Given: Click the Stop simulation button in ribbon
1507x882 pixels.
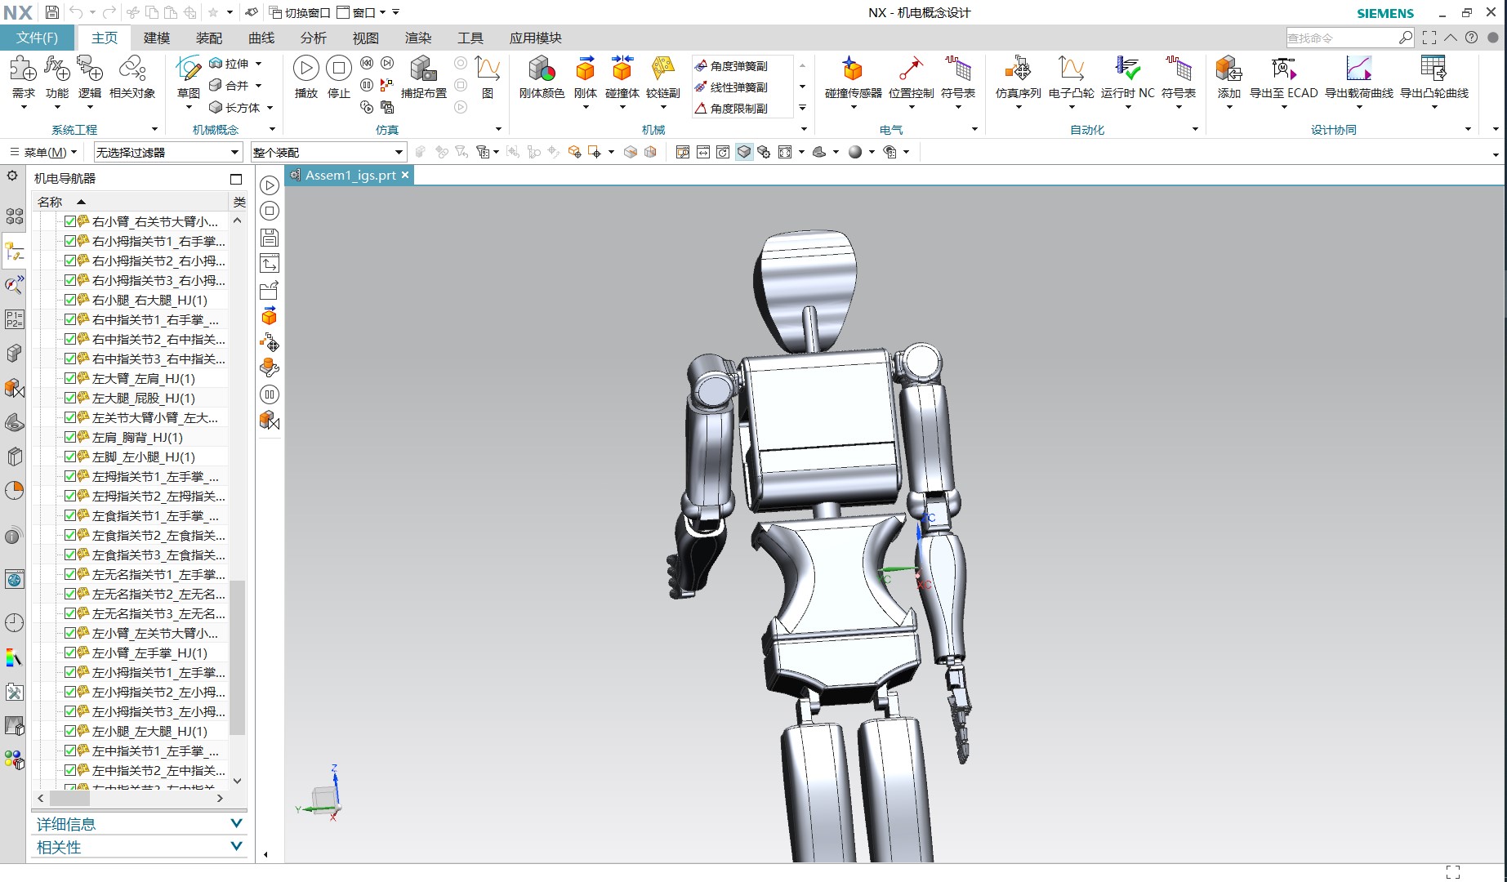Looking at the screenshot, I should pyautogui.click(x=338, y=78).
